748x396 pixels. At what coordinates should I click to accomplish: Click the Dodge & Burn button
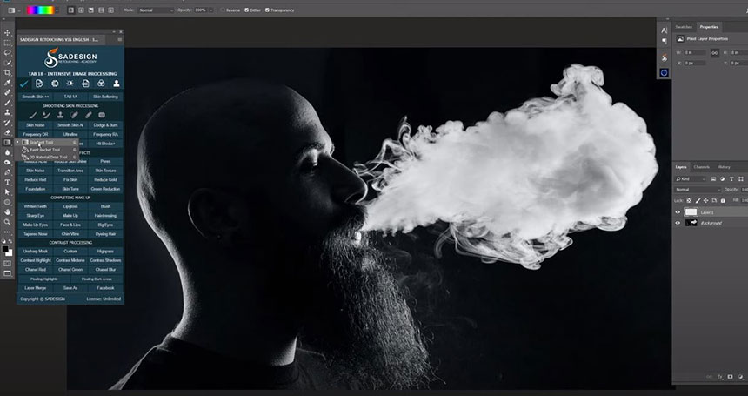coord(105,125)
